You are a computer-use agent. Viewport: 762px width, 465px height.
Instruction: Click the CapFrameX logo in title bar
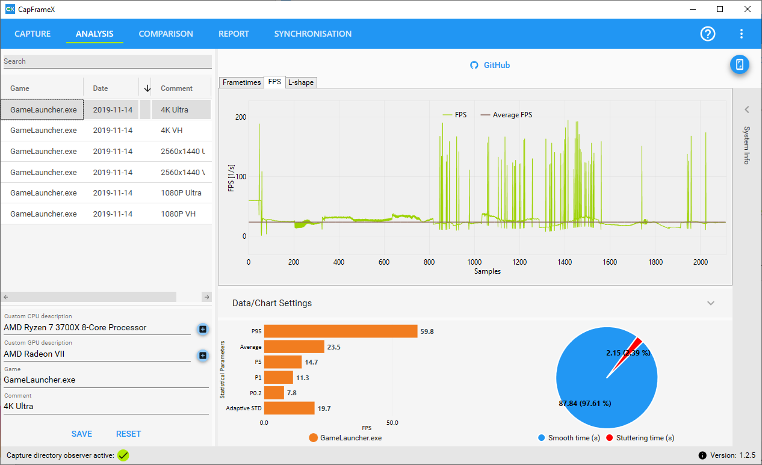pyautogui.click(x=10, y=9)
